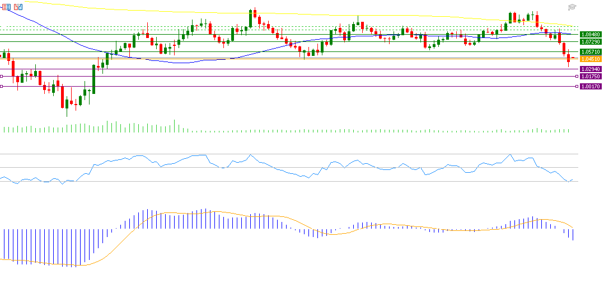Click the orange 1.04510 current price label

pos(591,59)
